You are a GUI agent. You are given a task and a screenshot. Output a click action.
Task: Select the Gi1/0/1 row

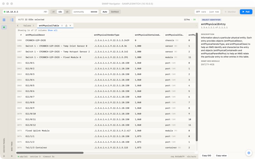[x=106, y=63]
